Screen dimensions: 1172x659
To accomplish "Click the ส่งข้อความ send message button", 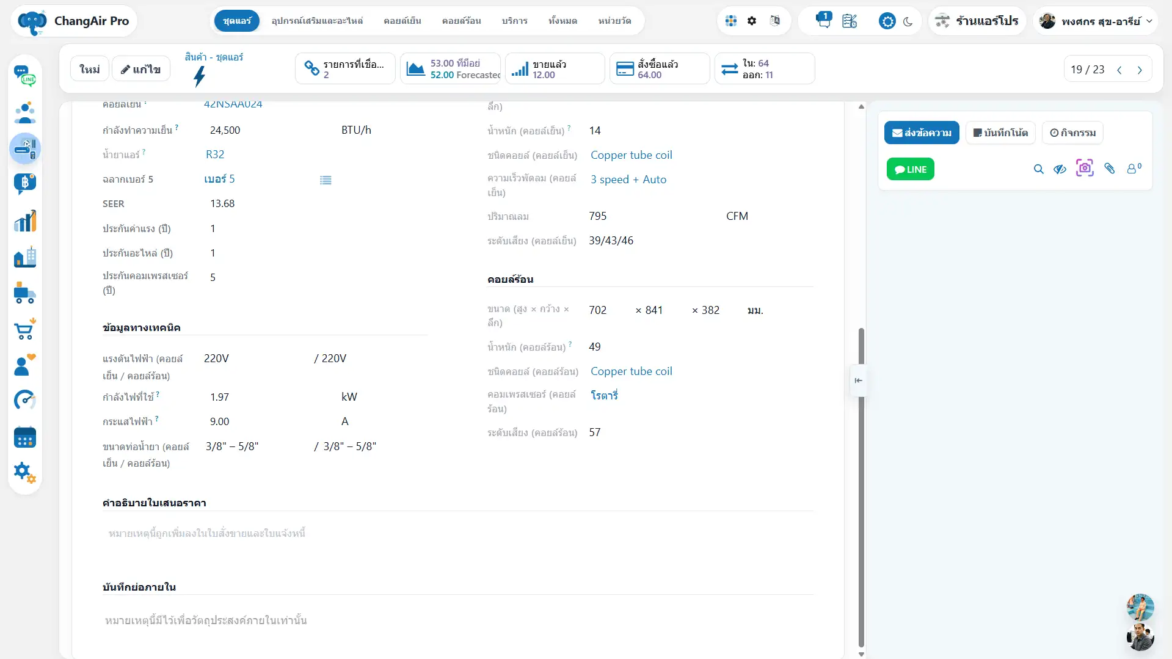I will [x=922, y=133].
